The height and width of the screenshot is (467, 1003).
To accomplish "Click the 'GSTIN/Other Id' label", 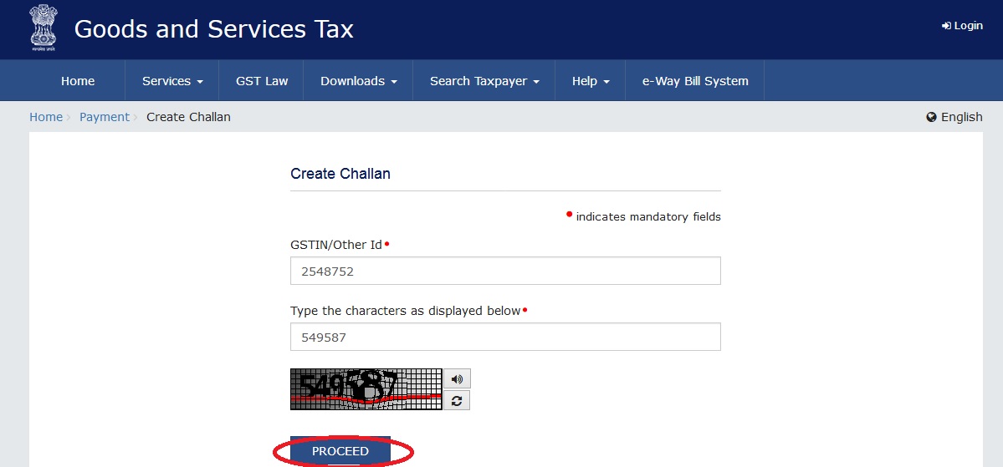I will pyautogui.click(x=335, y=245).
